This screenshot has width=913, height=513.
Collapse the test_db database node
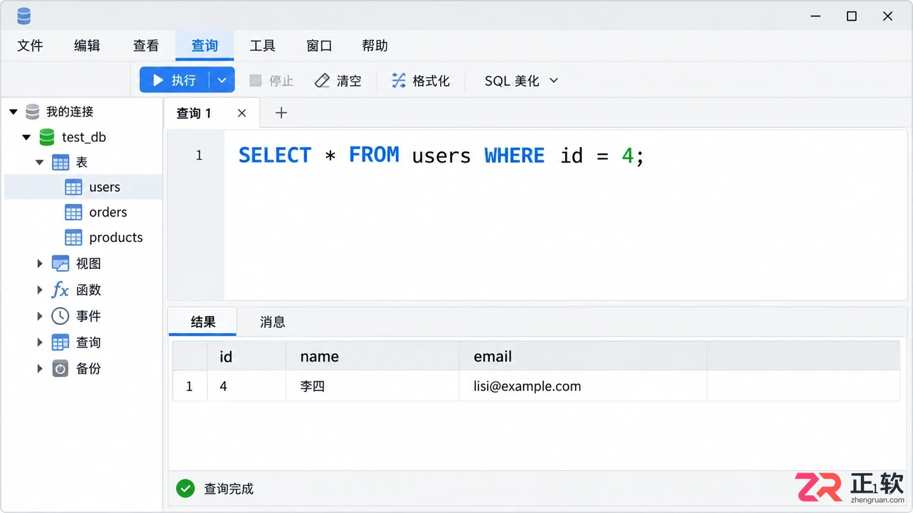26,137
